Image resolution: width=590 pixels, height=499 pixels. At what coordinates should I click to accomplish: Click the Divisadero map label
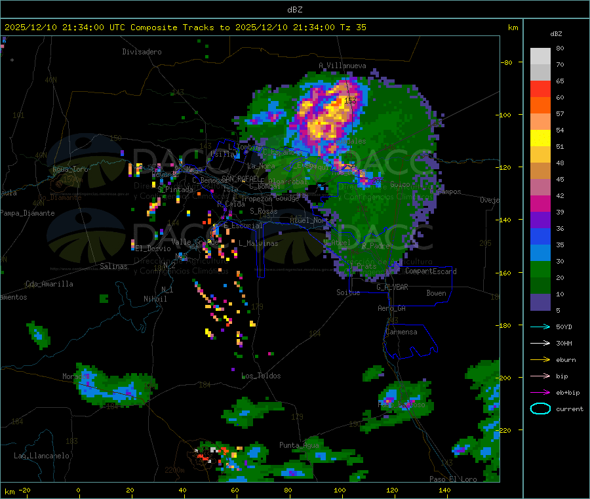click(x=142, y=52)
